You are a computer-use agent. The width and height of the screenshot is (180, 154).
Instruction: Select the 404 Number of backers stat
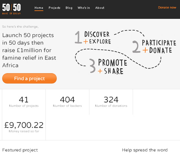[x=67, y=102]
